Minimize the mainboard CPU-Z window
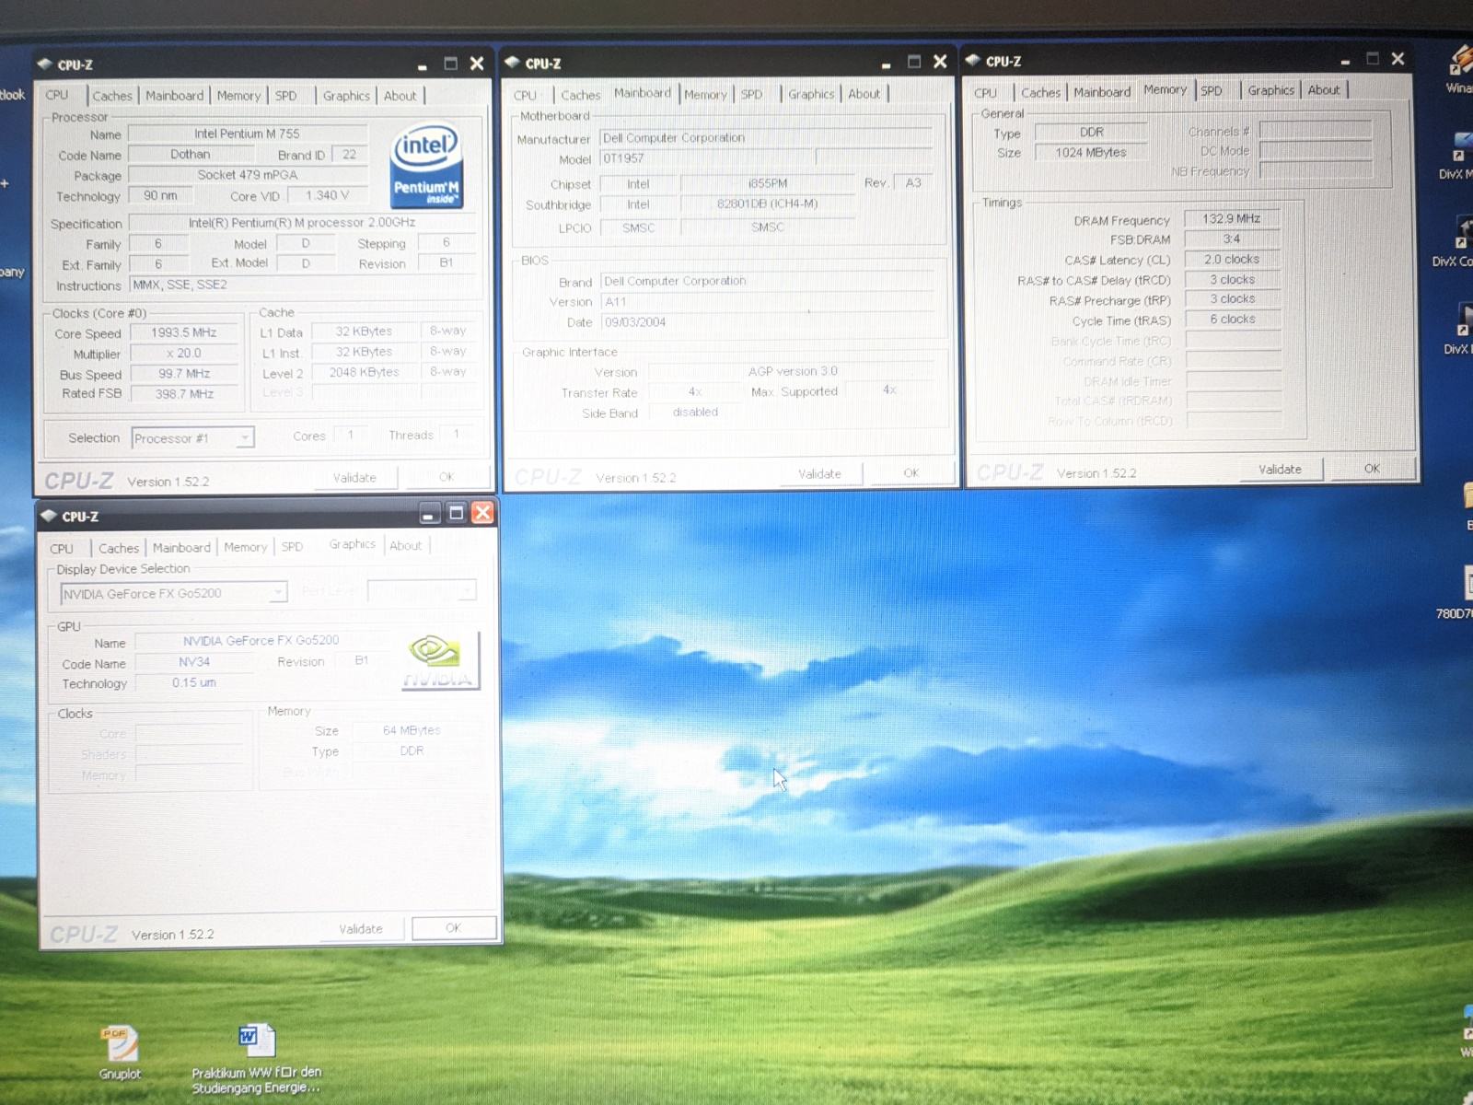 coord(886,63)
